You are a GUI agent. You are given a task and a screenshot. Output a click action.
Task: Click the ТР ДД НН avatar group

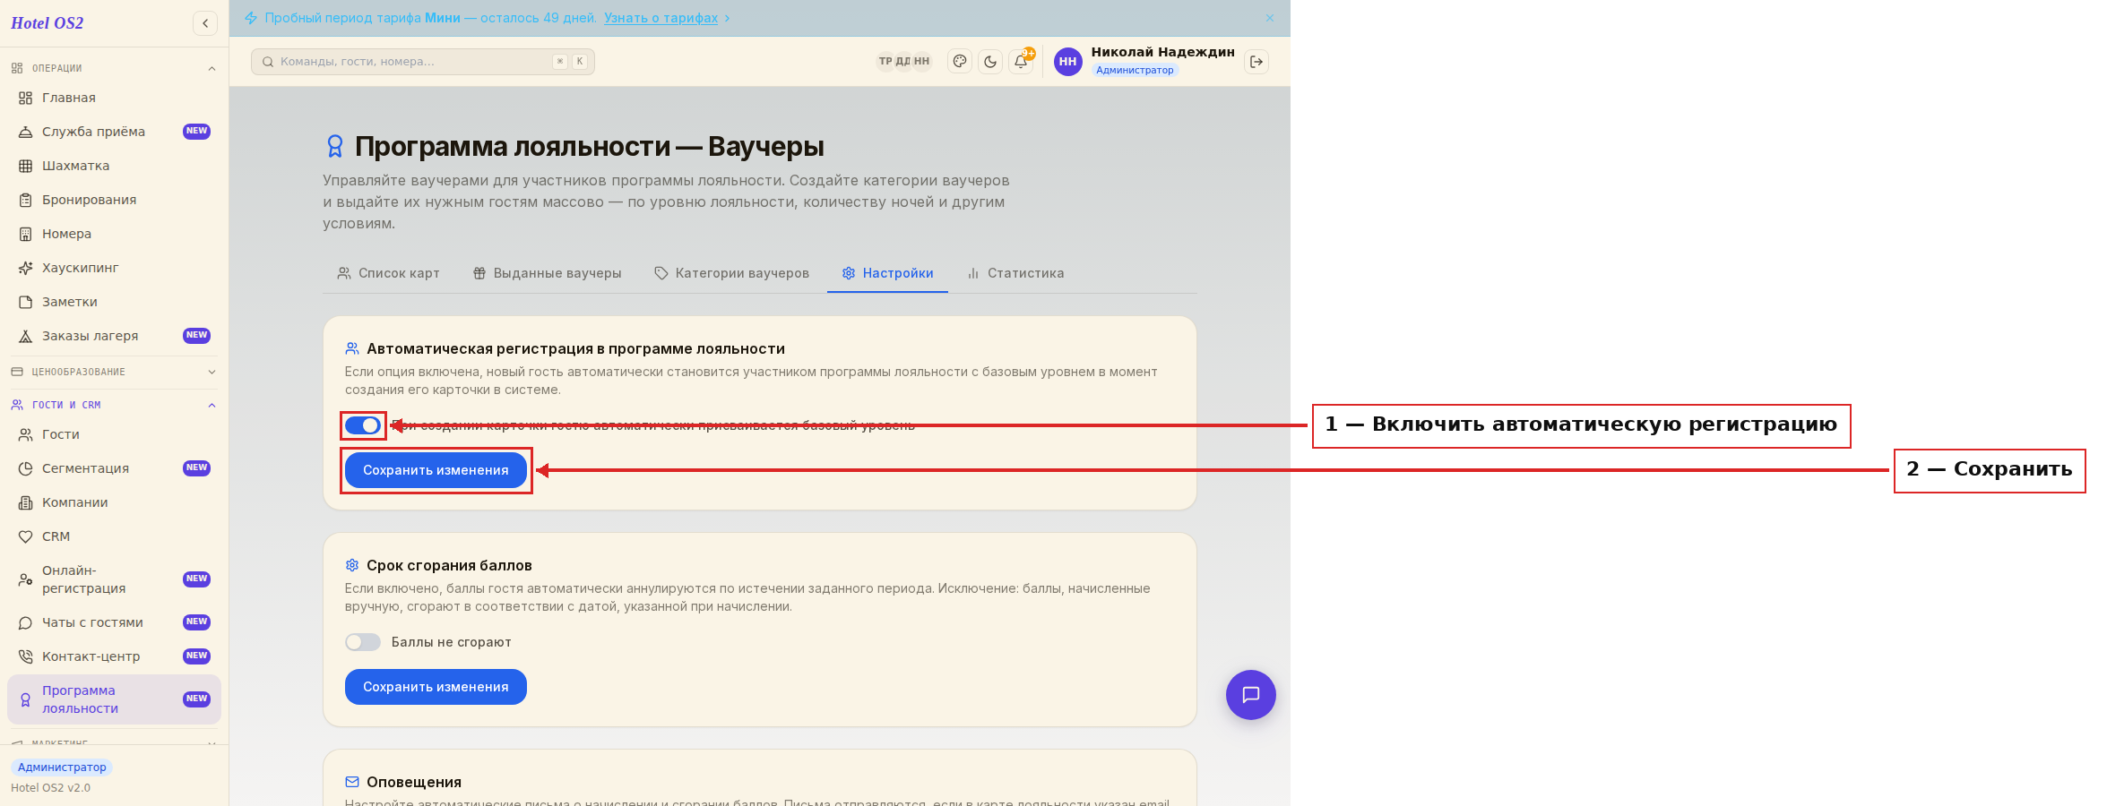[x=904, y=62]
